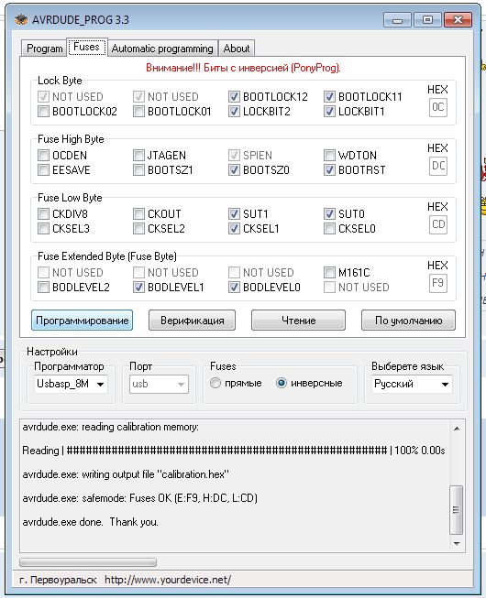The image size is (486, 598).
Task: Click the Чтение button to read fuses
Action: pyautogui.click(x=298, y=320)
